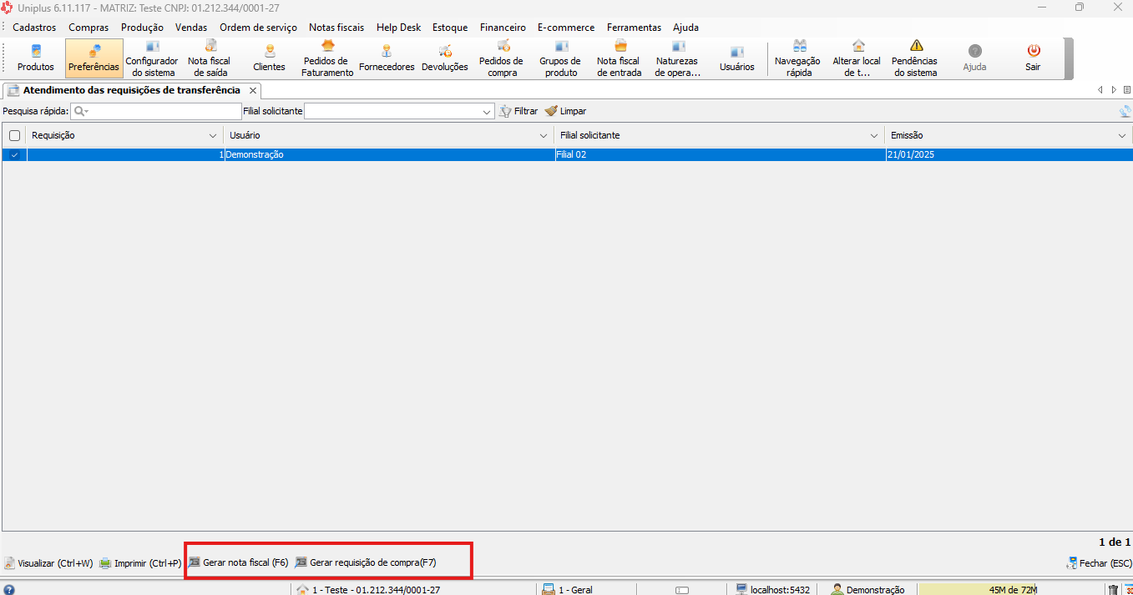The height and width of the screenshot is (595, 1133).
Task: Expand the Filial solicitante combo box
Action: click(488, 111)
